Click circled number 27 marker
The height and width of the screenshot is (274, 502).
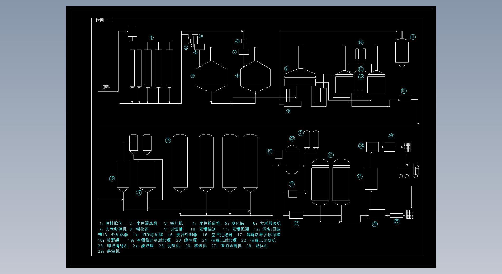click(x=360, y=177)
